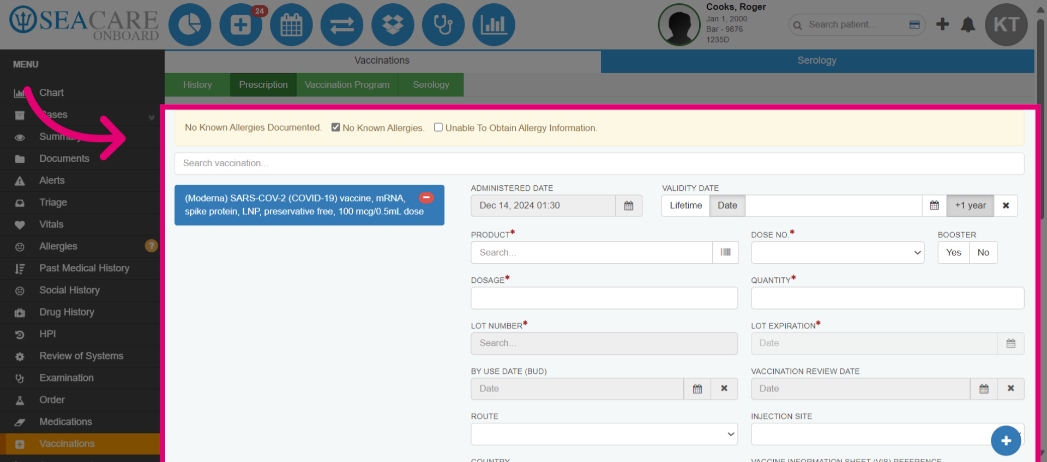Click the SeaCare Onboard logo
Image resolution: width=1047 pixels, height=462 pixels.
point(84,25)
